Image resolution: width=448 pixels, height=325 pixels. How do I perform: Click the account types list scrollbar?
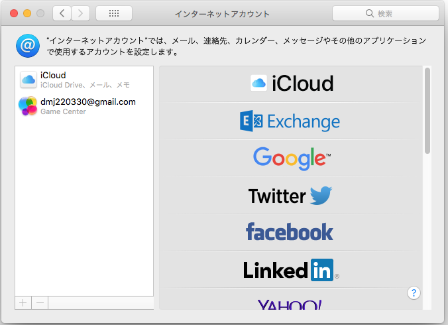point(427,111)
